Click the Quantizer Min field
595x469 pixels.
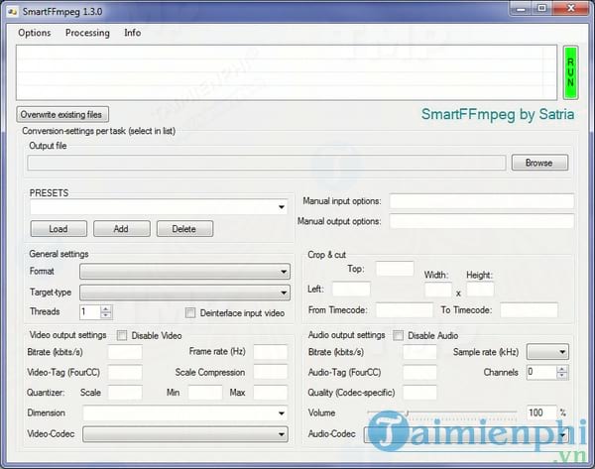coord(205,393)
